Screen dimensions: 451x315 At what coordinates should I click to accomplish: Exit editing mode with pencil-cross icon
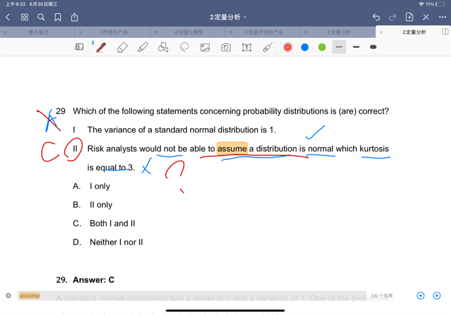[x=426, y=17]
